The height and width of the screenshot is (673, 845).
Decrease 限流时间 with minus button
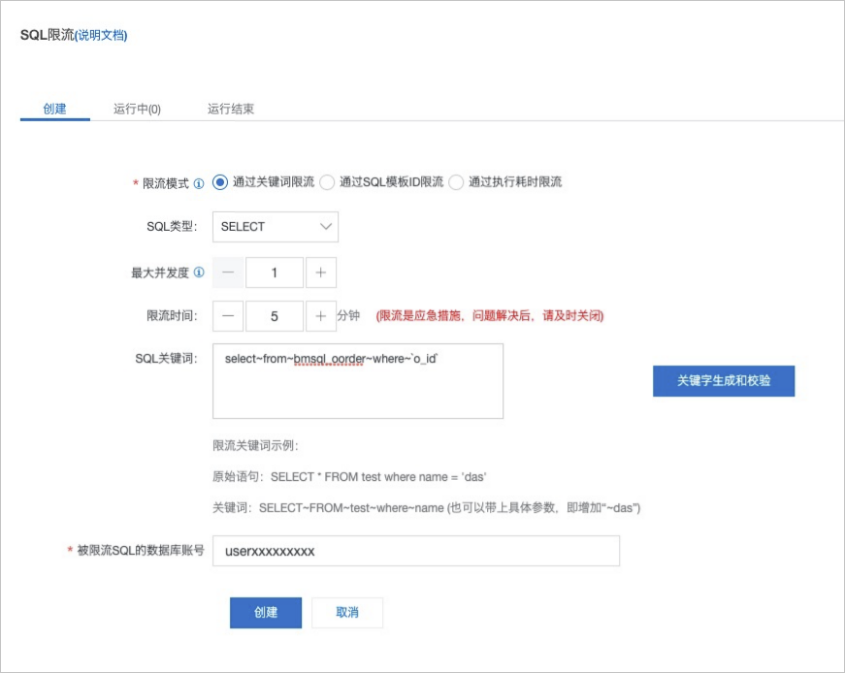228,316
